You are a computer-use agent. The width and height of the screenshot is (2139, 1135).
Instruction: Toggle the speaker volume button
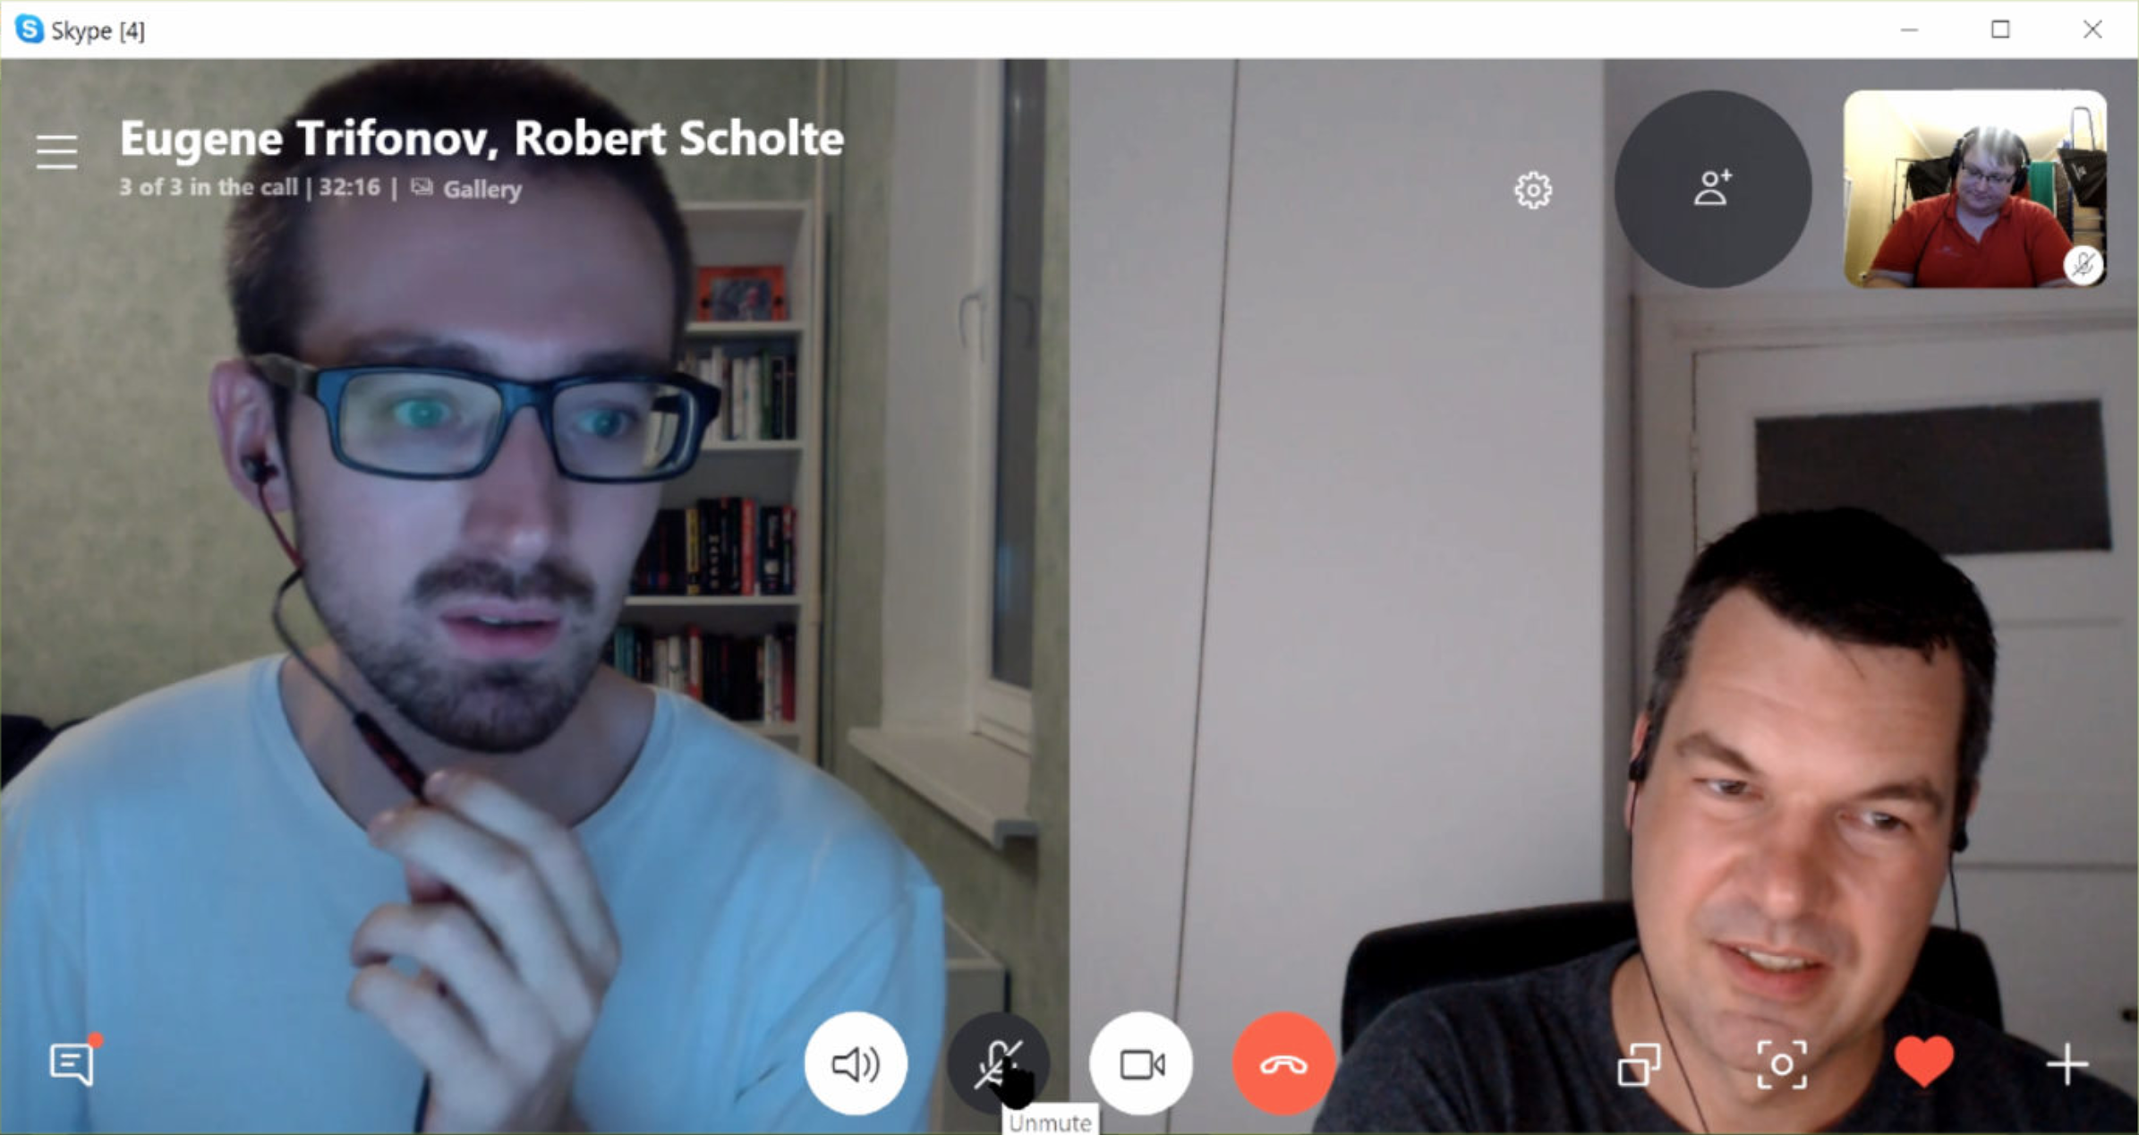(x=856, y=1064)
